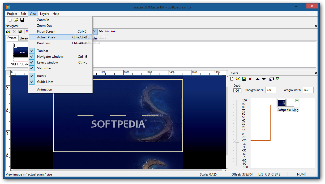Open the Edit menu
This screenshot has height=184, width=325.
23,14
